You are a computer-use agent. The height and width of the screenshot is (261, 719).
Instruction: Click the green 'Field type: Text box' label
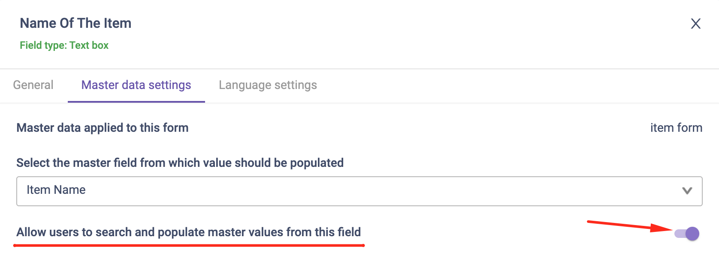(x=64, y=45)
